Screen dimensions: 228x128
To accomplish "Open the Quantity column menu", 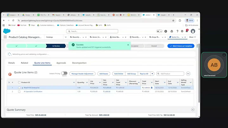I will coord(87,82).
